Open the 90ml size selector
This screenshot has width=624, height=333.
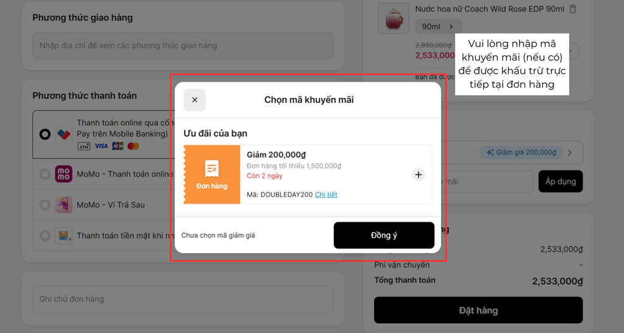[439, 27]
